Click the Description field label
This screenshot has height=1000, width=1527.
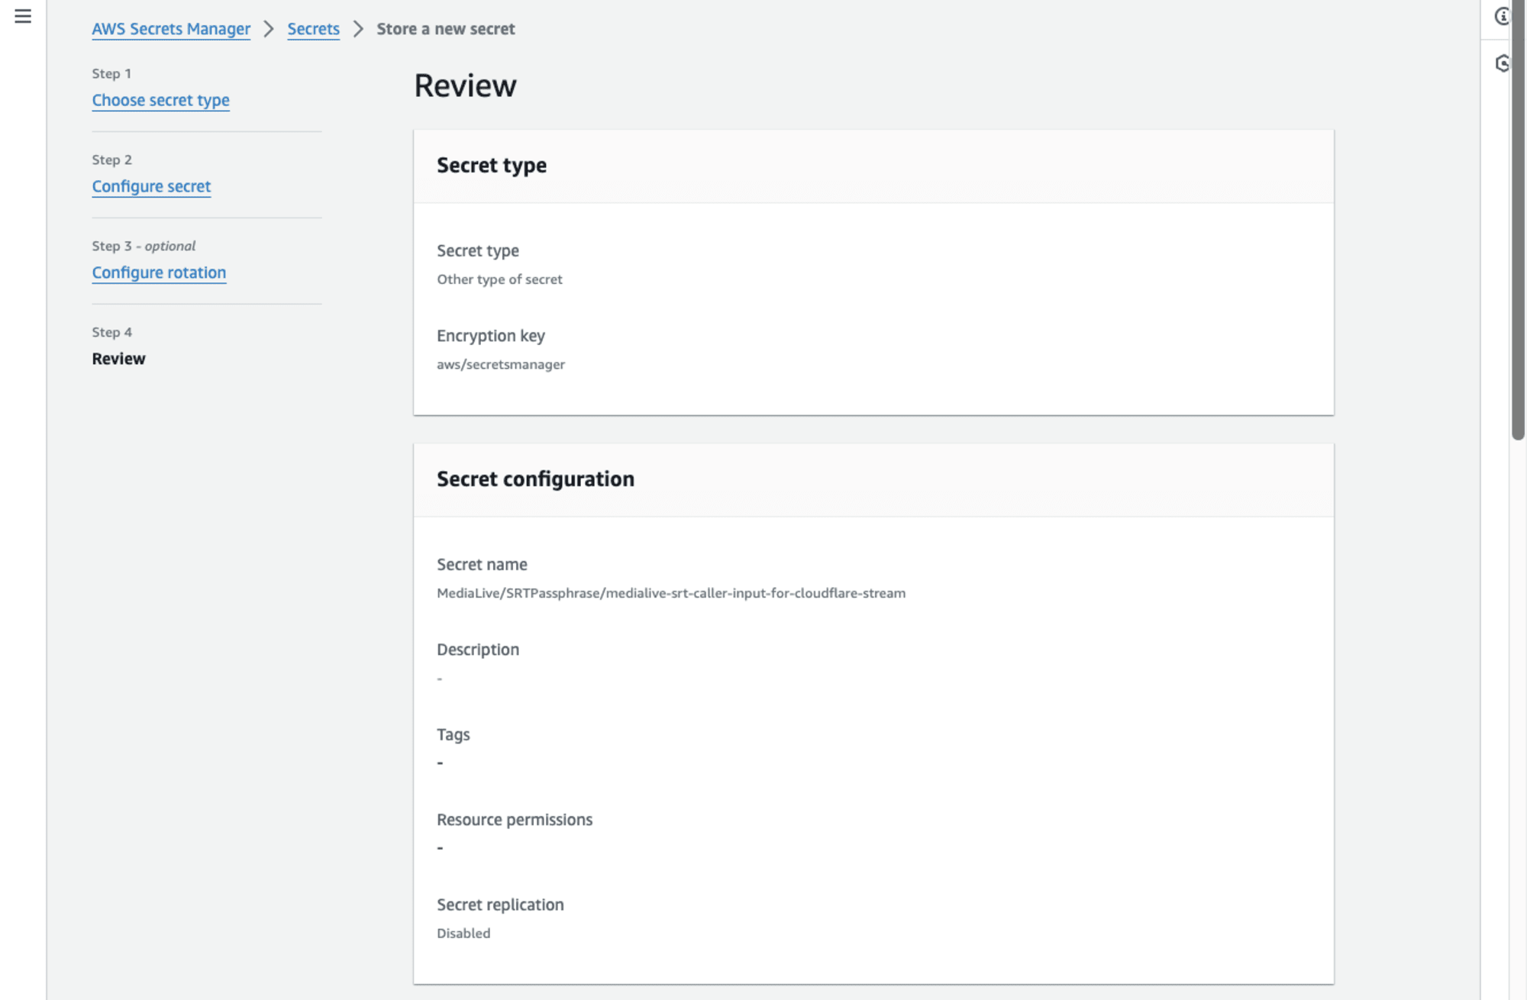pyautogui.click(x=478, y=650)
